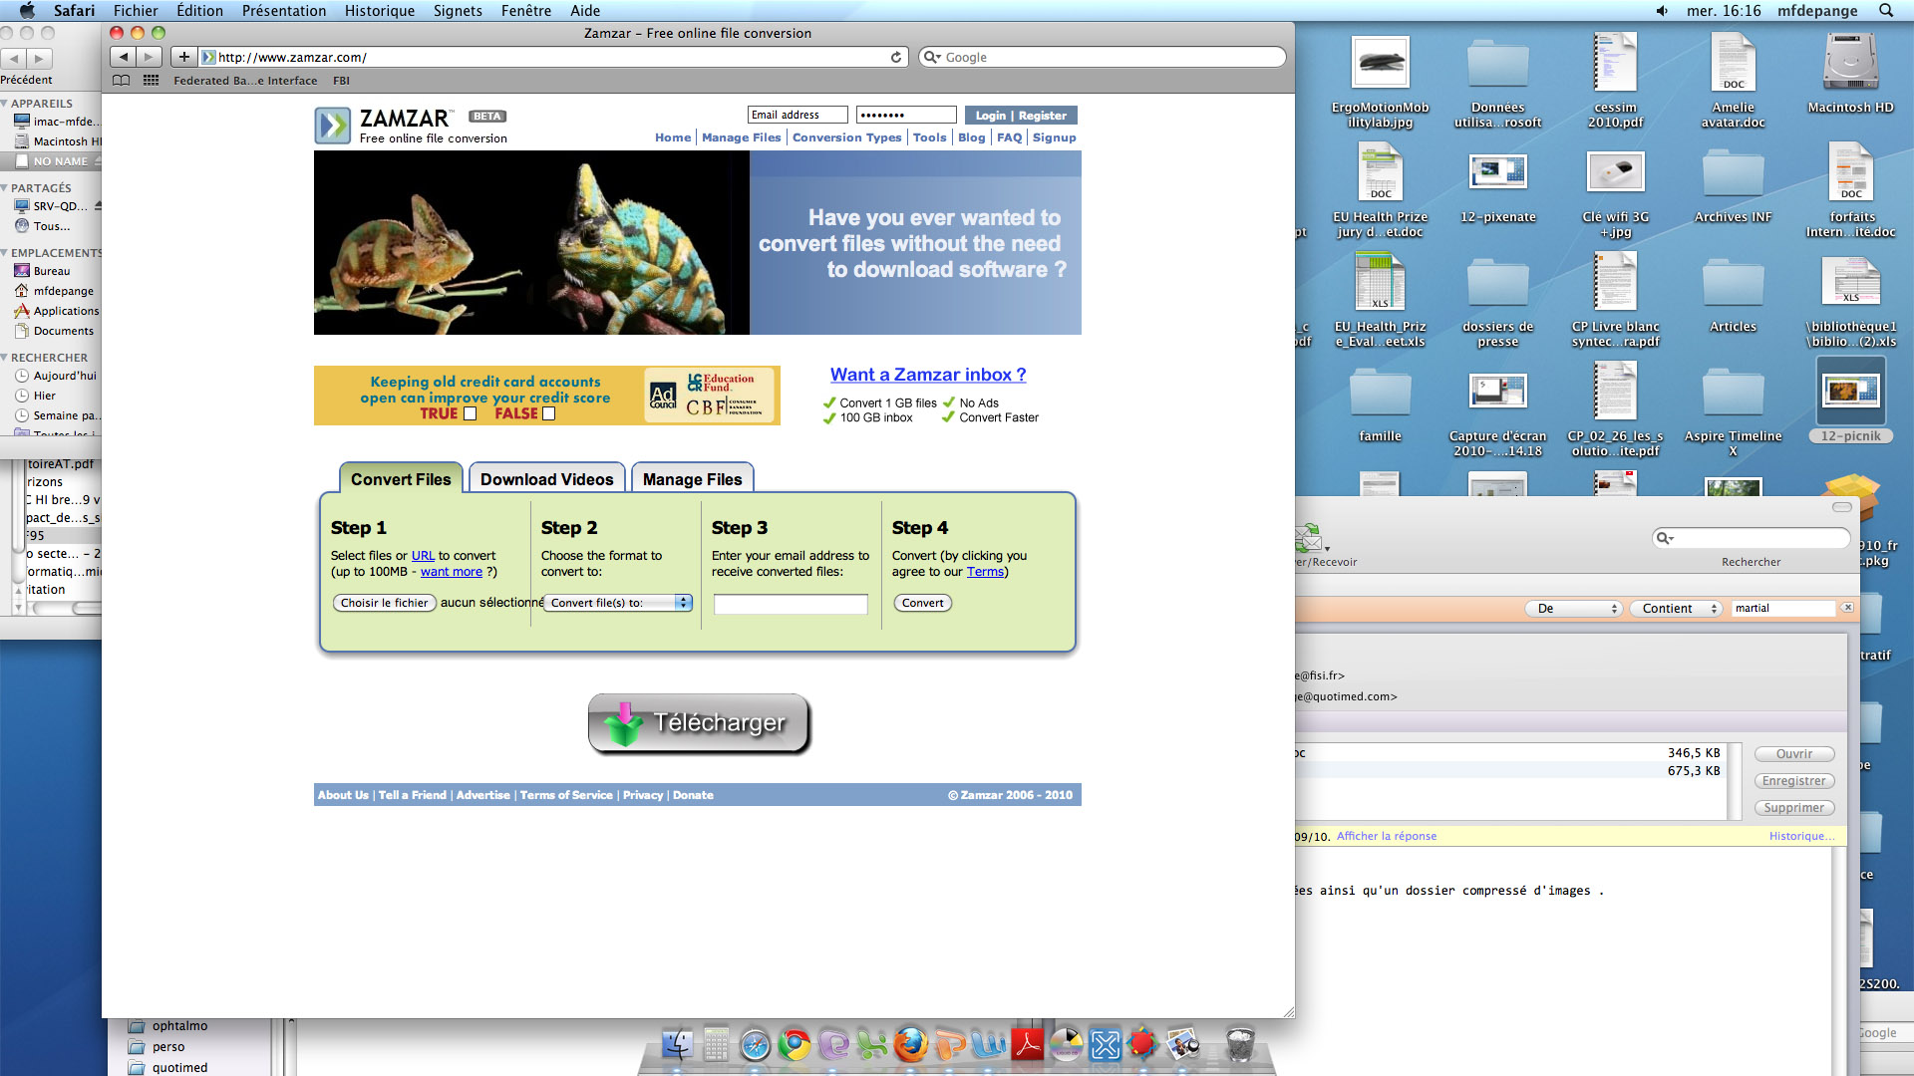Click the reload page icon in address bar
Screen dimensions: 1914x1076
[x=896, y=58]
